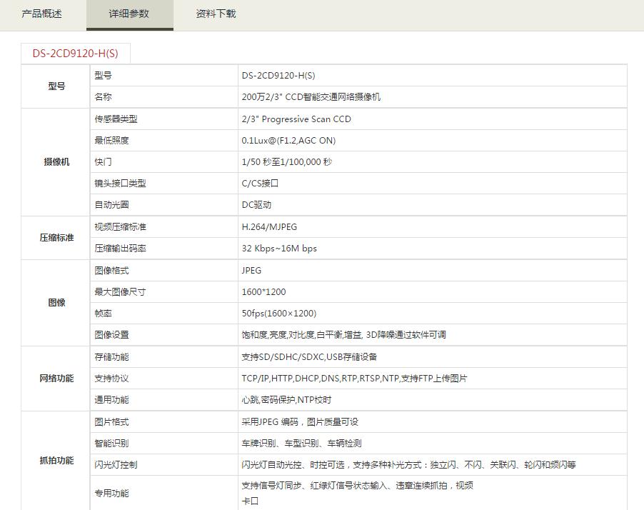The image size is (644, 510).
Task: Click the 摄像机 category cell
Action: pyautogui.click(x=56, y=162)
